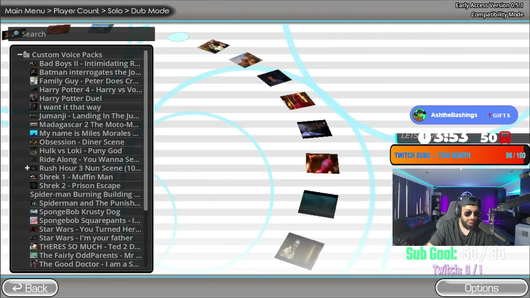Select the icon beside Spongebob Squarepants row
530x298 pixels.
tap(34, 221)
